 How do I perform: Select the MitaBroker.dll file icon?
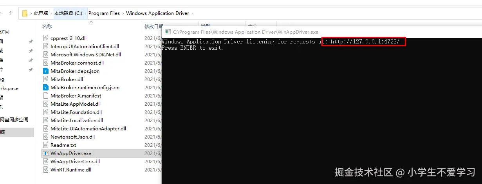[46, 79]
